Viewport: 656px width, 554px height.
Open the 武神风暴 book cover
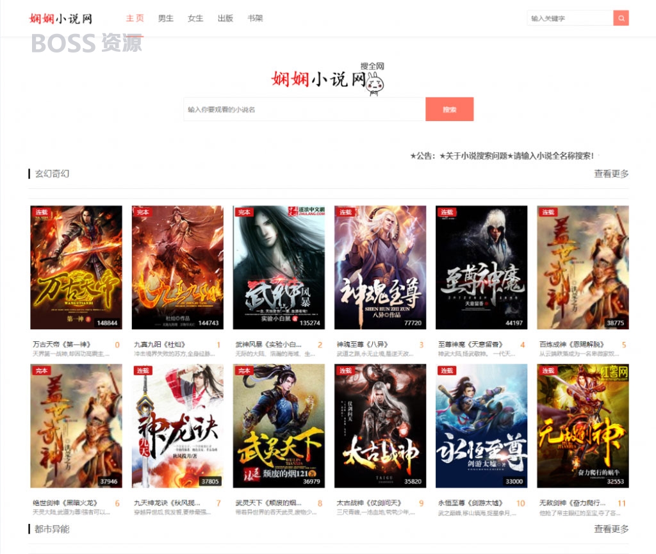[279, 267]
